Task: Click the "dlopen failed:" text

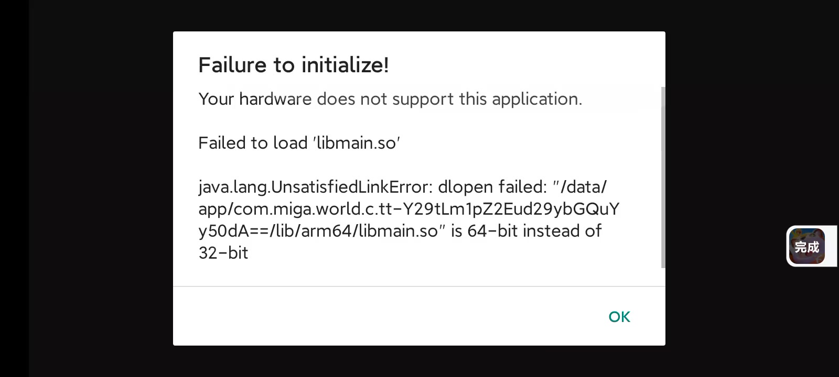Action: pos(492,187)
